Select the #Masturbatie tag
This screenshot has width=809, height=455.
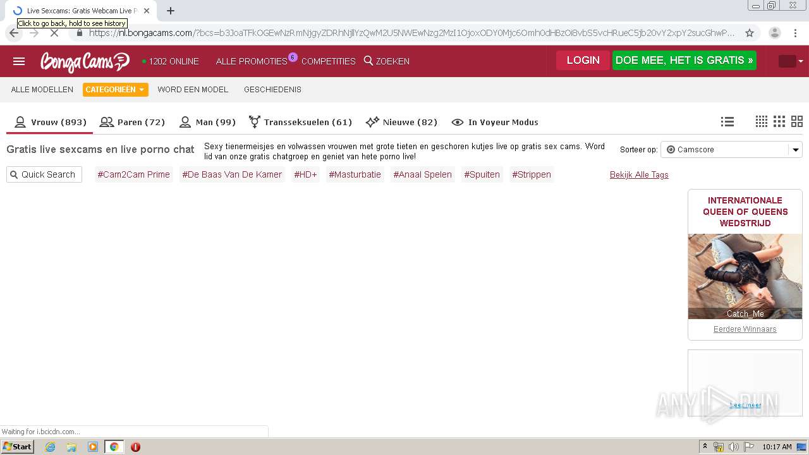click(355, 174)
